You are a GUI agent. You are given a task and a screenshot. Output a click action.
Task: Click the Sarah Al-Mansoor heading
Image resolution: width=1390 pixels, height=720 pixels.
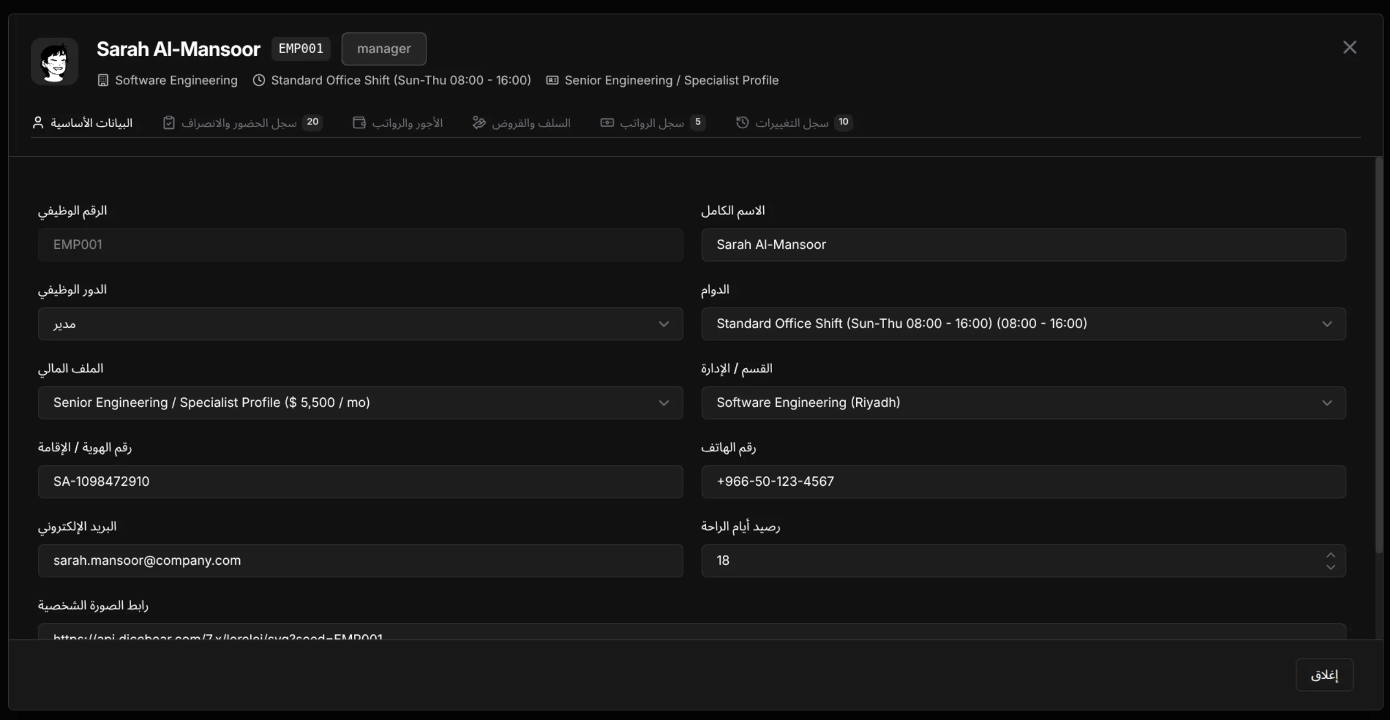click(178, 49)
